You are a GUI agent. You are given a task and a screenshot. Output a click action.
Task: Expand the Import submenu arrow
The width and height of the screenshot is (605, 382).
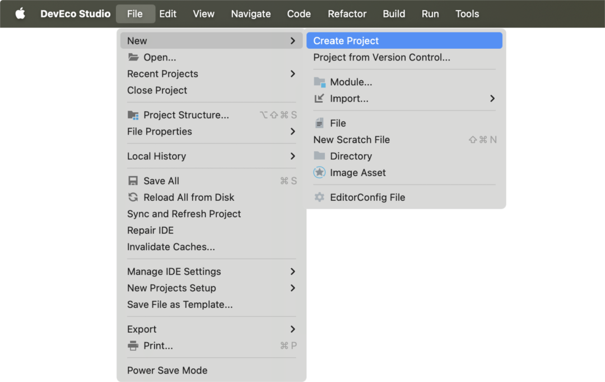point(492,99)
